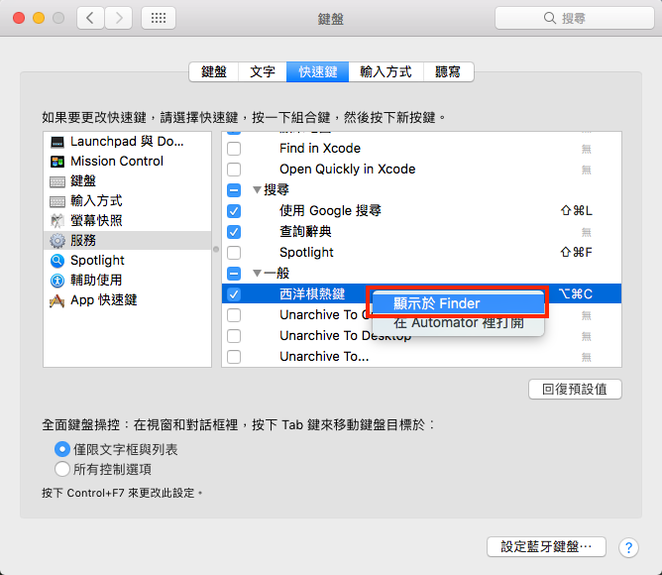662x575 pixels.
Task: Click the Spotlight magnifier icon in sidebar
Action: [x=57, y=261]
